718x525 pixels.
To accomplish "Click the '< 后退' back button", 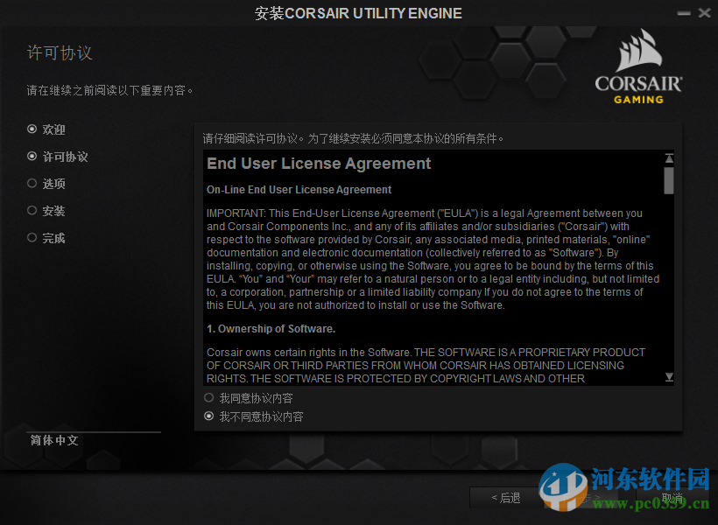I will (x=506, y=498).
